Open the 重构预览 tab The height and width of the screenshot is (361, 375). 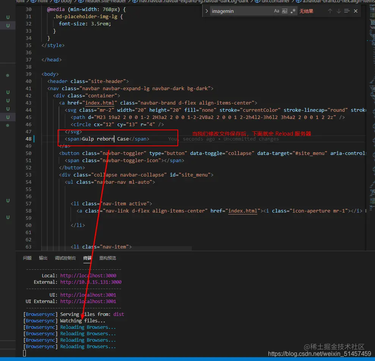click(108, 258)
